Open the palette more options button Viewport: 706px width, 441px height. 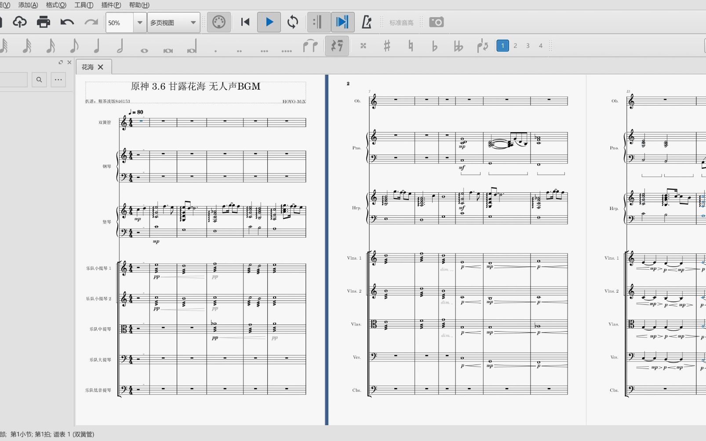[x=58, y=80]
